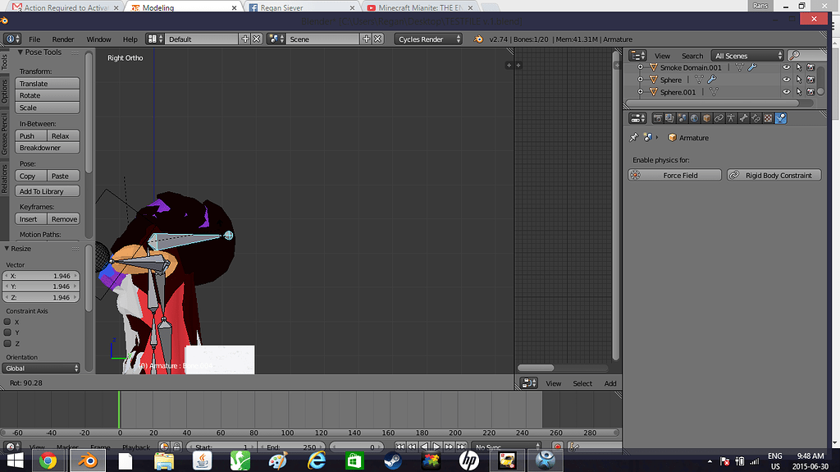This screenshot has width=840, height=472.
Task: Open the Cycles Render engine dropdown
Action: (x=428, y=39)
